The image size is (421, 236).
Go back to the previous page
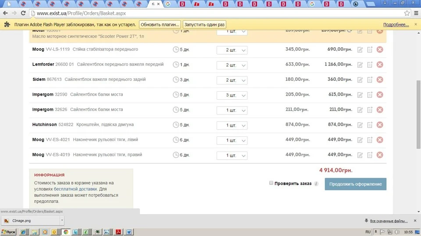[5, 13]
